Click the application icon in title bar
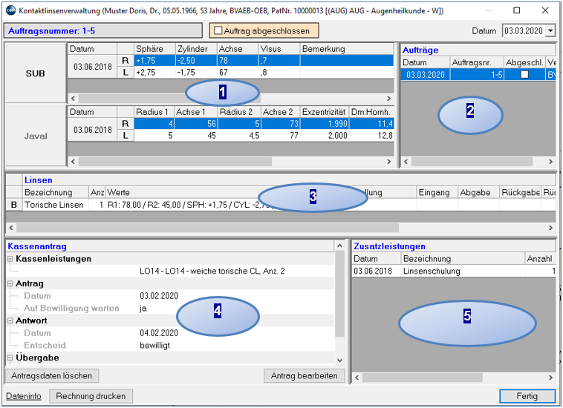This screenshot has height=408, width=563. pyautogui.click(x=10, y=10)
